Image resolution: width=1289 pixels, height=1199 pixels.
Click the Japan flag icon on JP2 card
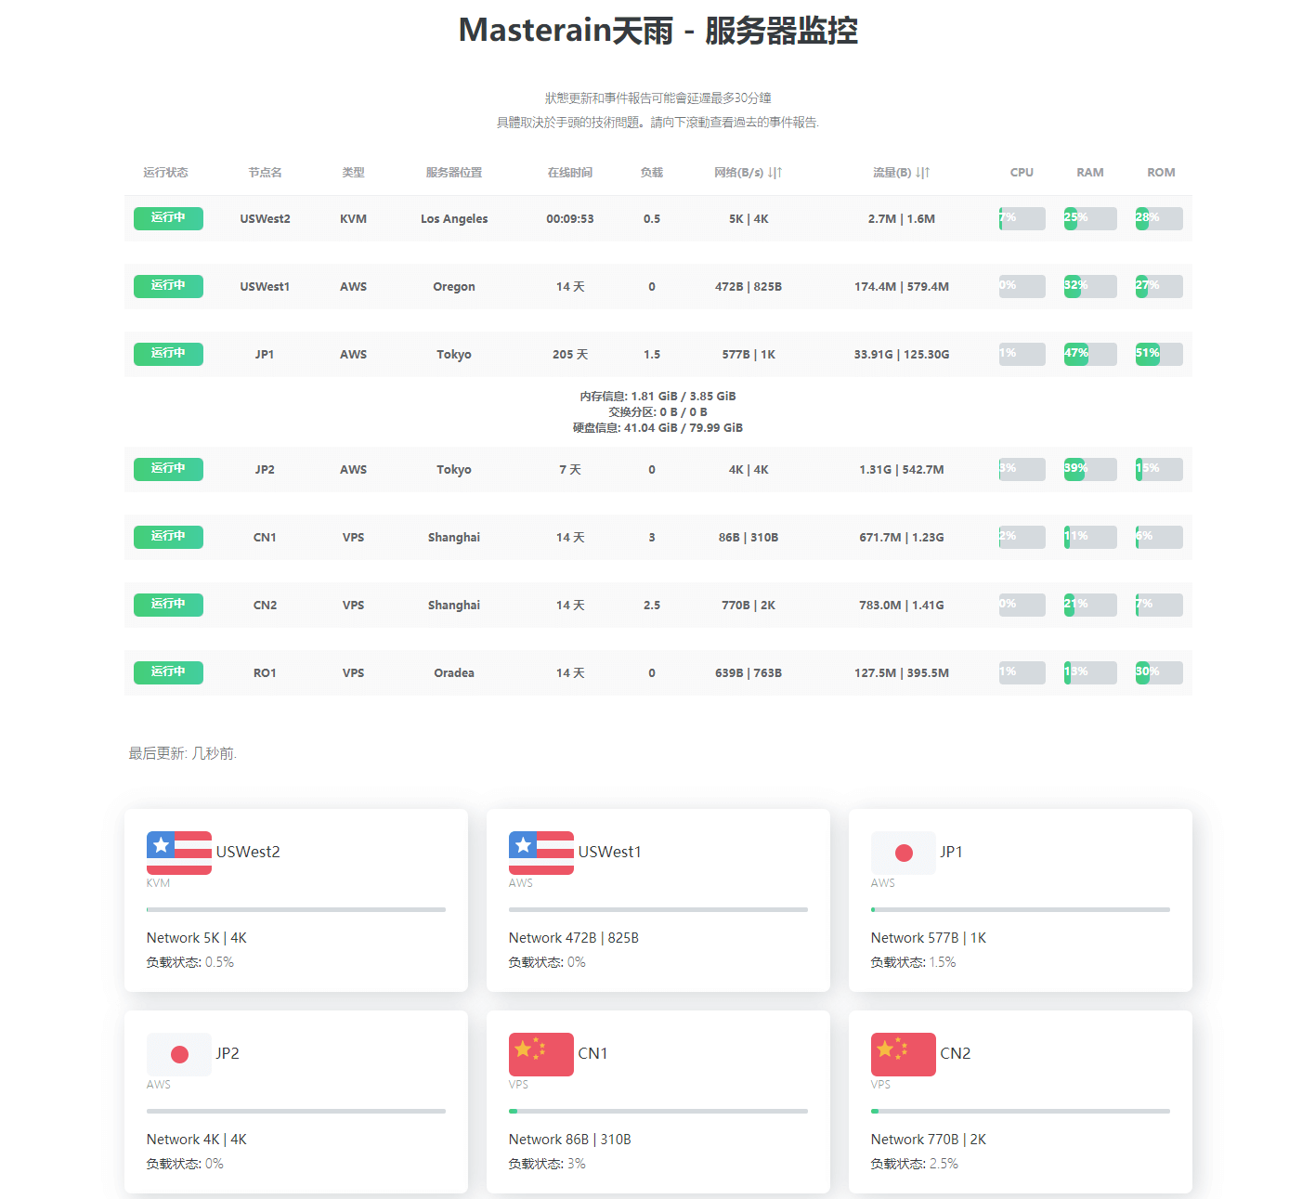[178, 1054]
